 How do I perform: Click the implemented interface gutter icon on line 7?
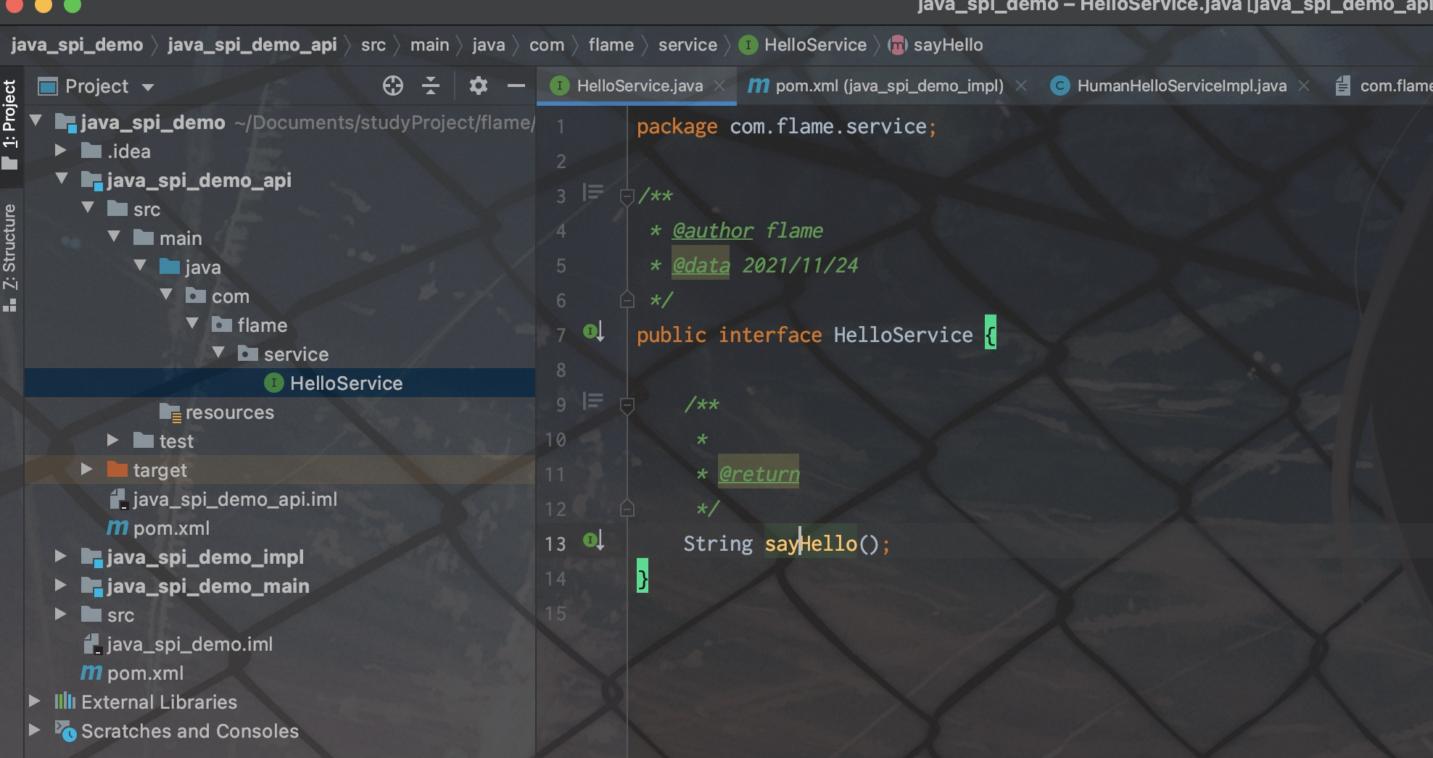point(594,333)
